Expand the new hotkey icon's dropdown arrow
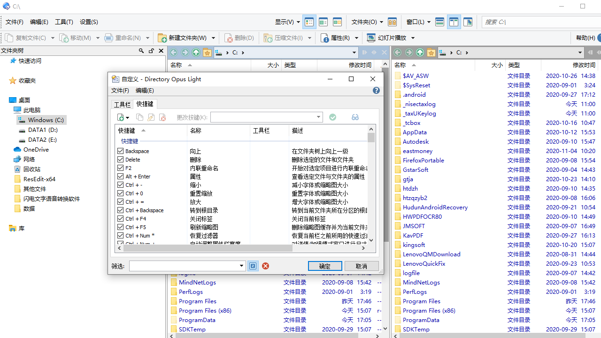This screenshot has width=601, height=338. (x=127, y=118)
